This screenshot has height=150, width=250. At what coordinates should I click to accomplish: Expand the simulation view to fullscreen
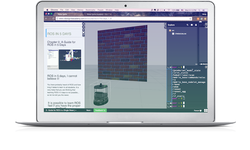(83, 24)
